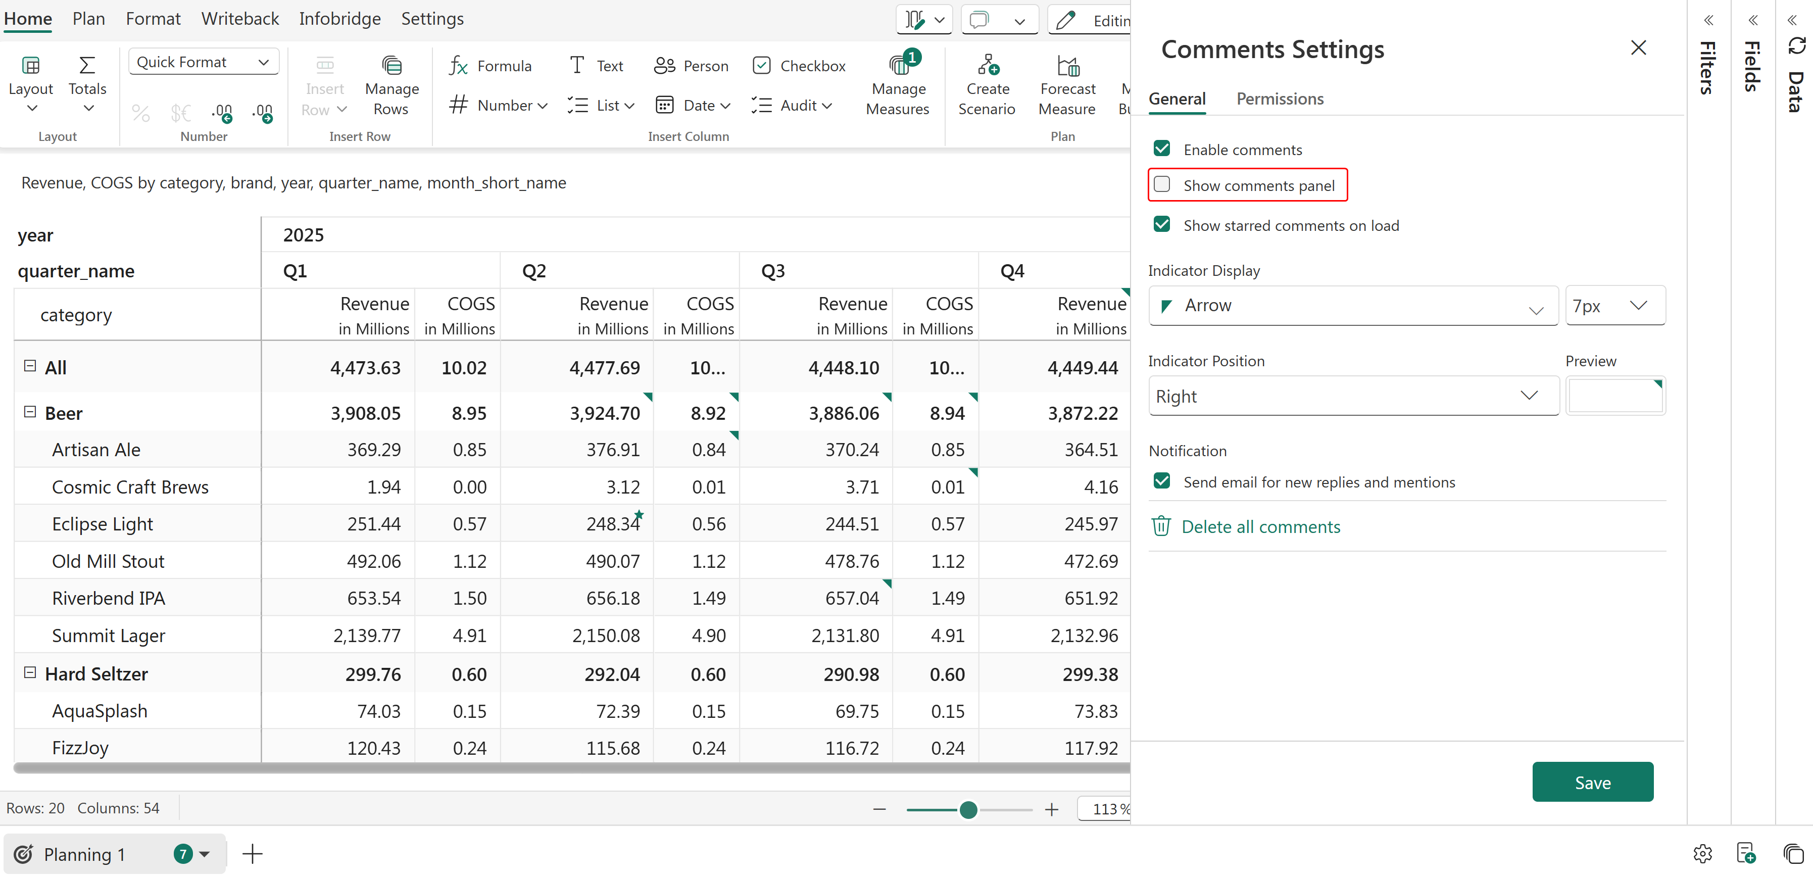The image size is (1813, 876).
Task: Click the Manage Rows icon
Action: [391, 66]
